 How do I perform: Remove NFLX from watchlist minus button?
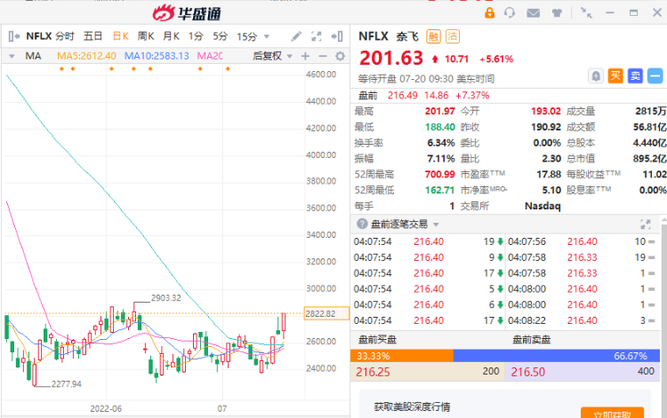(x=655, y=76)
